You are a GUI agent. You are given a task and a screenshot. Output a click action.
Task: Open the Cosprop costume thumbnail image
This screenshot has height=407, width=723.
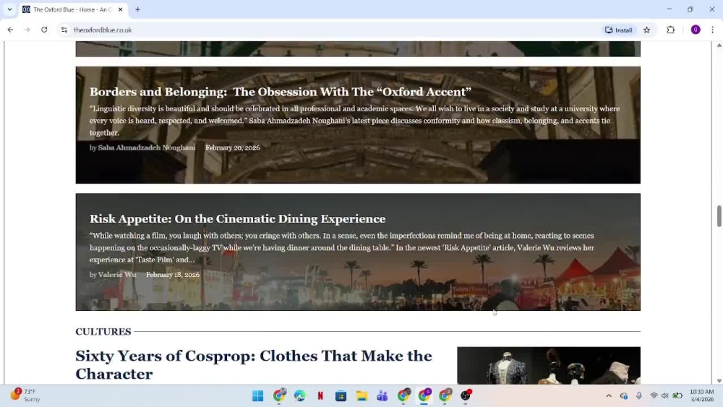[549, 365]
